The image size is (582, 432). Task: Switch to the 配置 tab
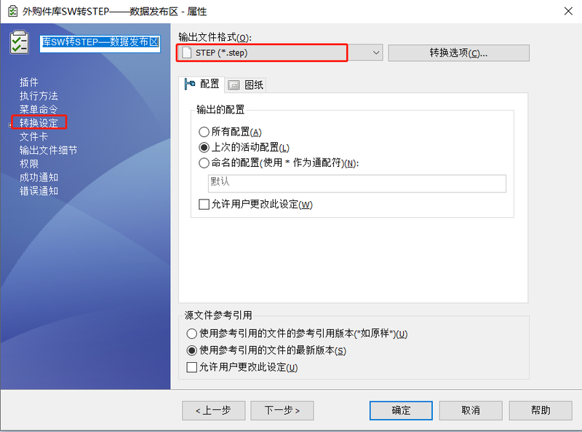[x=202, y=84]
